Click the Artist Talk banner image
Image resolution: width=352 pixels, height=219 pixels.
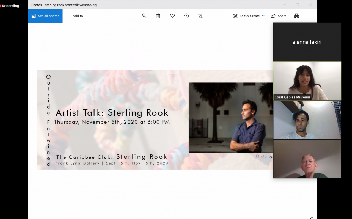[155, 120]
